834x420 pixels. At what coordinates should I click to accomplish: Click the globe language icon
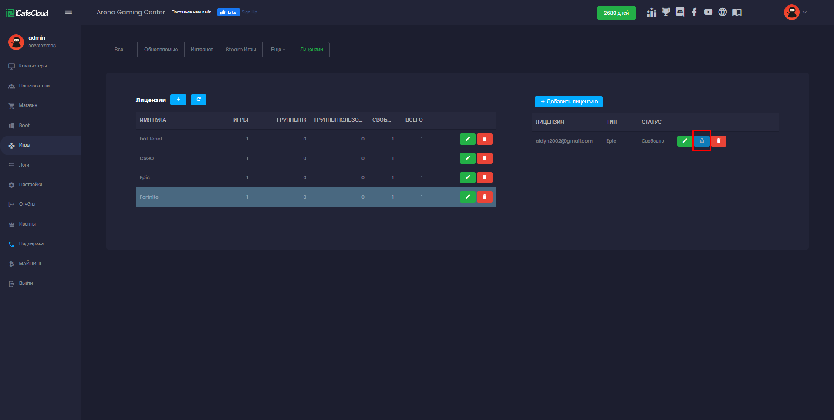[723, 12]
